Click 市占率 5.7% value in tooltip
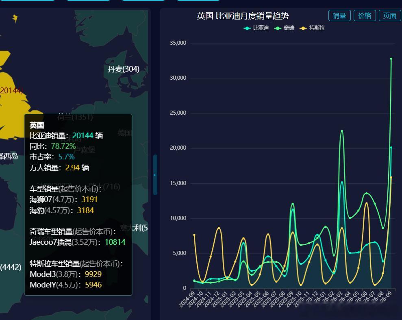Screen dimensions: 402x320 (66, 157)
